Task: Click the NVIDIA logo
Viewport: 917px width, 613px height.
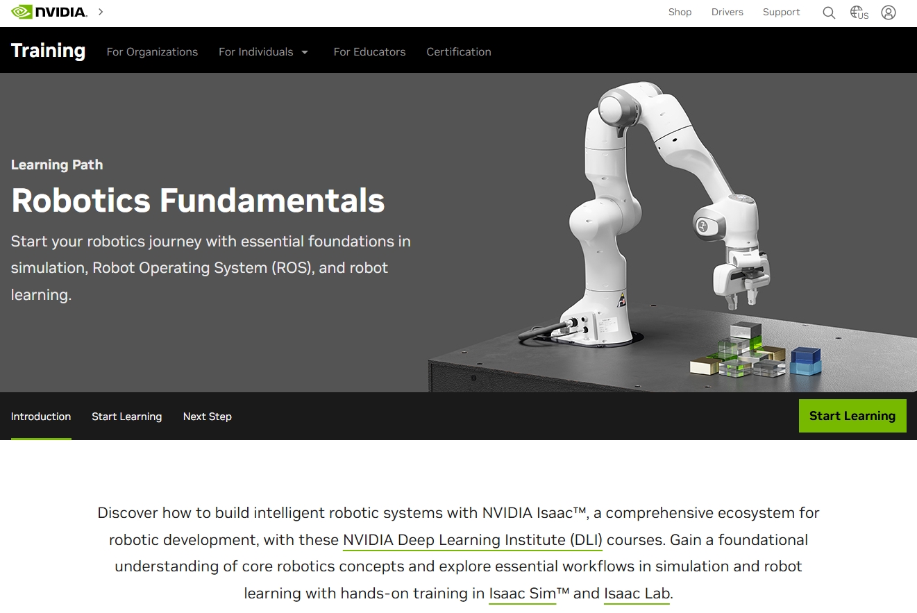Action: click(x=49, y=12)
